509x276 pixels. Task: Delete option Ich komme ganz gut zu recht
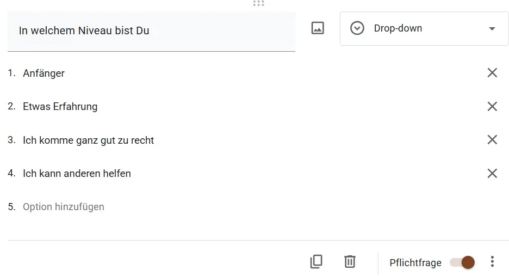click(x=492, y=140)
